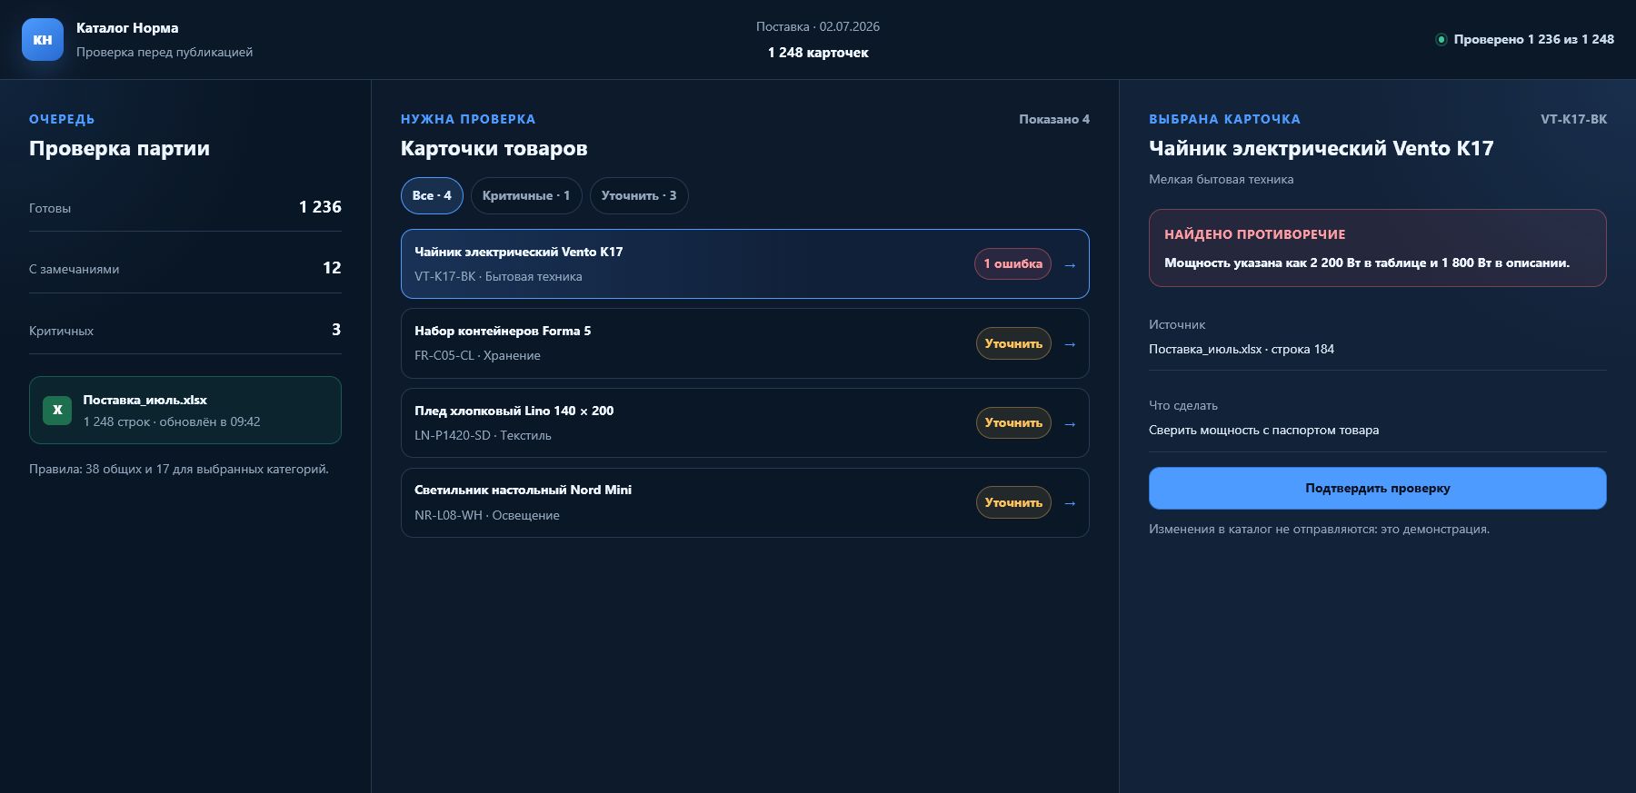The image size is (1636, 793).
Task: Switch to Уточнить · 3 filter
Action: [x=639, y=195]
